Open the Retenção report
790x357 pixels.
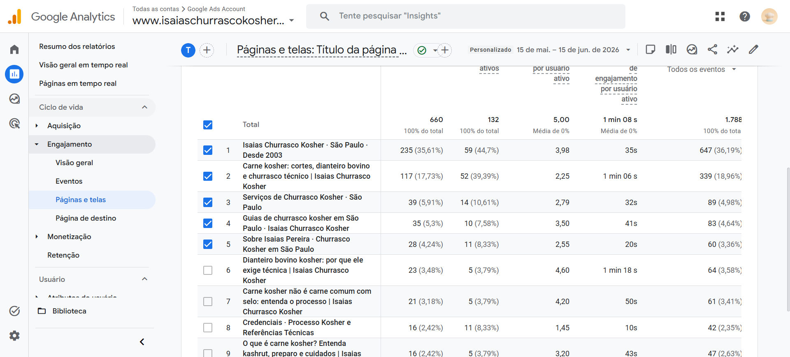coord(63,255)
